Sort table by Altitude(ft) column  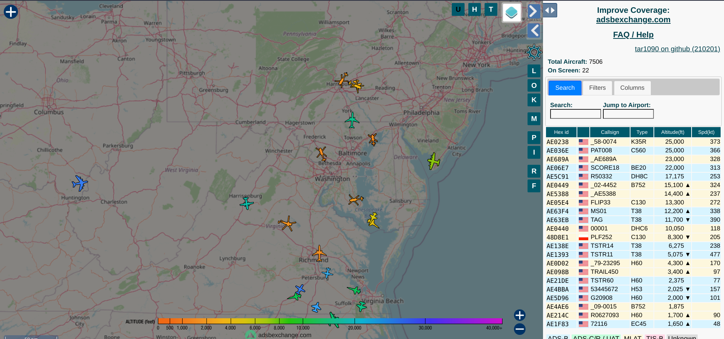(672, 132)
